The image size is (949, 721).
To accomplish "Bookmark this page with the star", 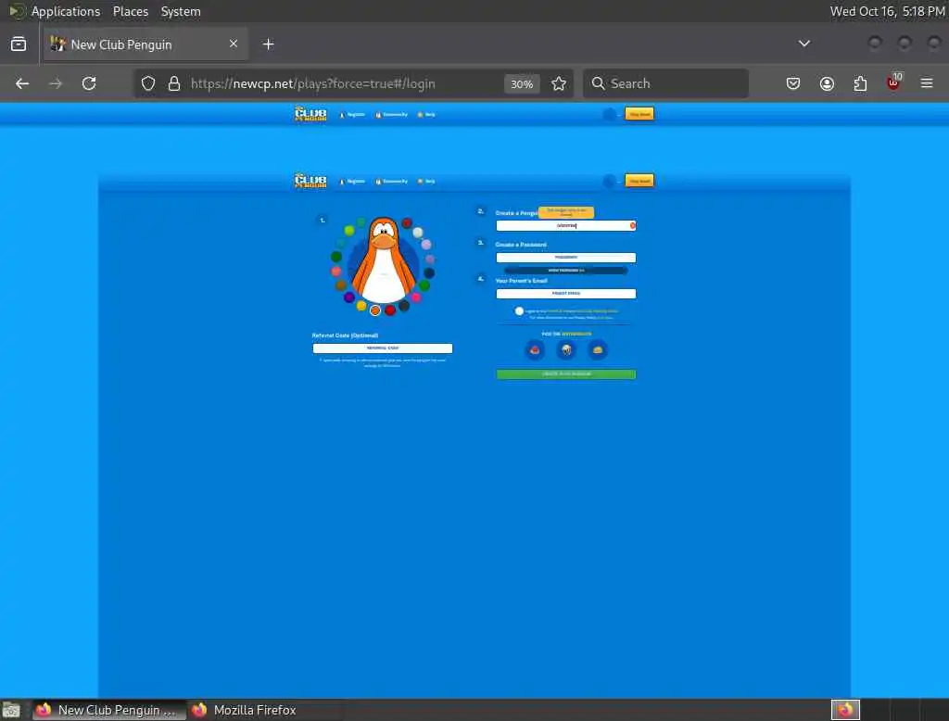I will tap(559, 83).
